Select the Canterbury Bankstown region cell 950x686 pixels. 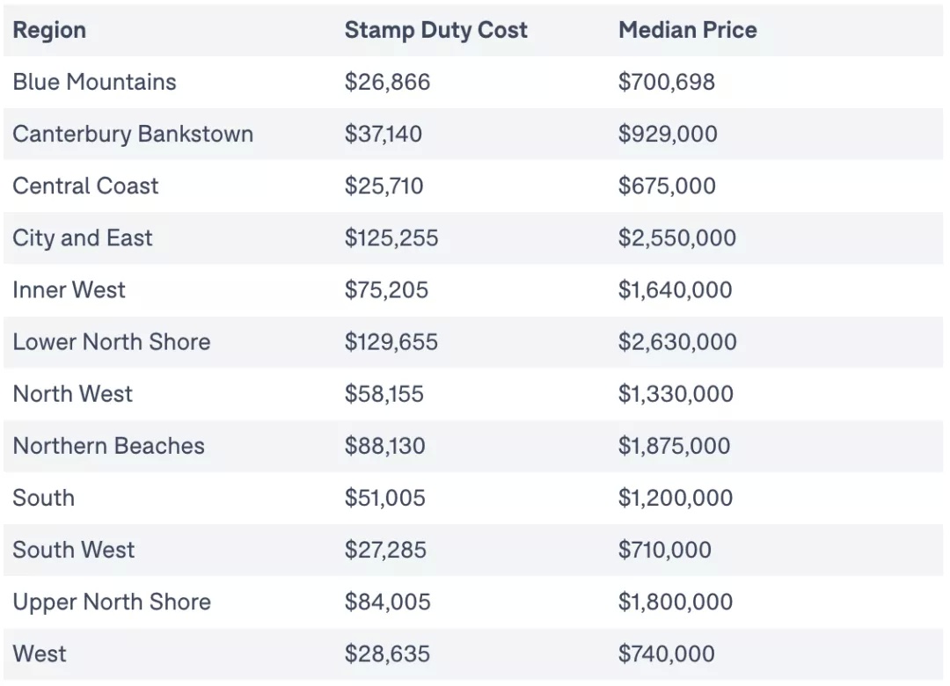click(133, 134)
